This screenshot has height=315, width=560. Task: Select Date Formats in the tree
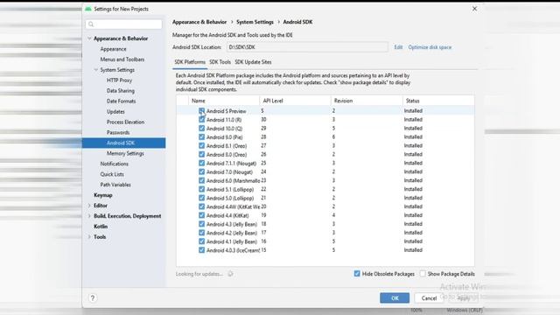tap(121, 101)
